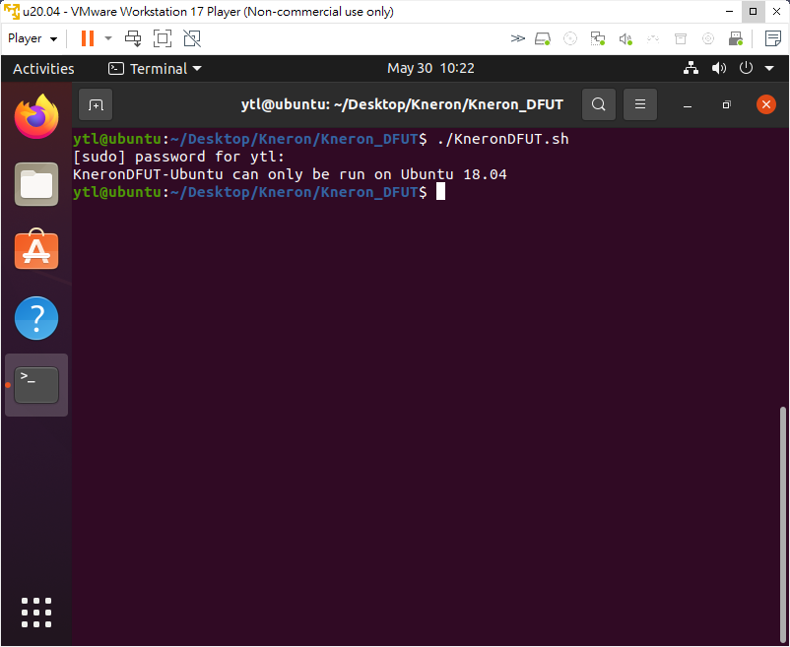Show Applications grid button
790x647 pixels.
tap(36, 613)
